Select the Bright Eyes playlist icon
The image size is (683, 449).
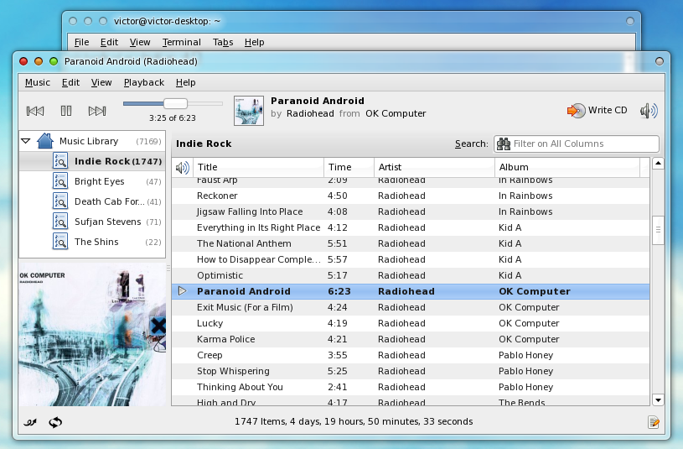pos(60,181)
